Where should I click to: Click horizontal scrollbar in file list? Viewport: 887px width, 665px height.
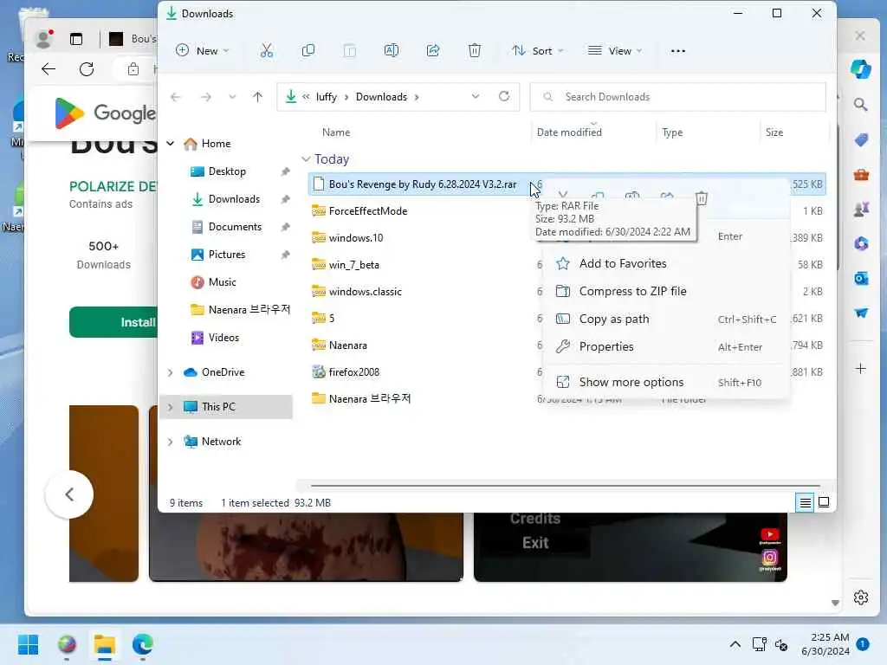tap(565, 485)
